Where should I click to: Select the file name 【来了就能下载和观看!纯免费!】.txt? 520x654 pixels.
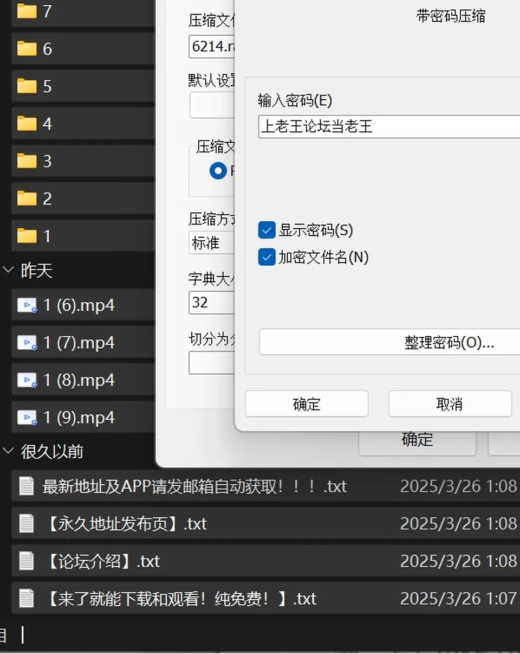[179, 599]
